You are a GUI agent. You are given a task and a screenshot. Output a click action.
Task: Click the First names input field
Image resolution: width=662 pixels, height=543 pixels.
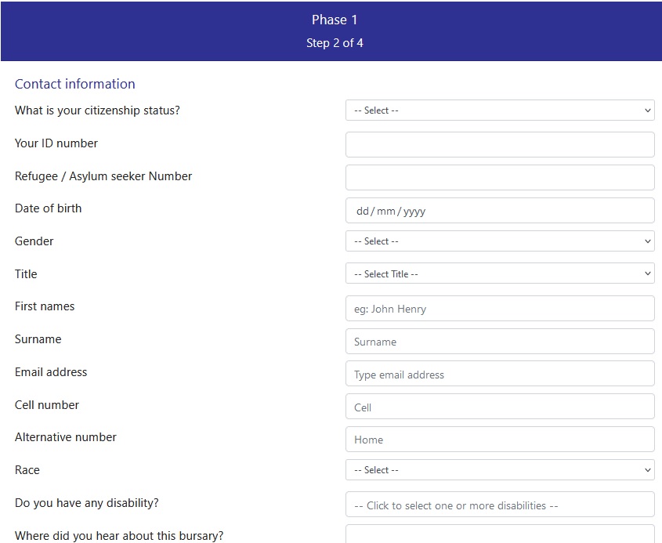click(x=499, y=309)
